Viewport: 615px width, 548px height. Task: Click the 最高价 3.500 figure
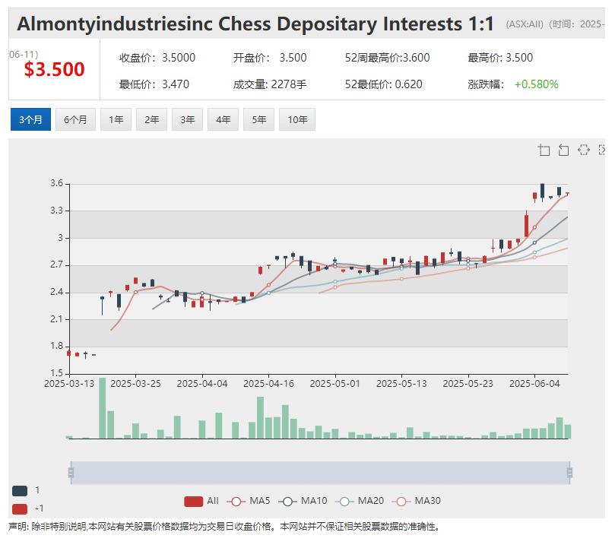point(519,58)
